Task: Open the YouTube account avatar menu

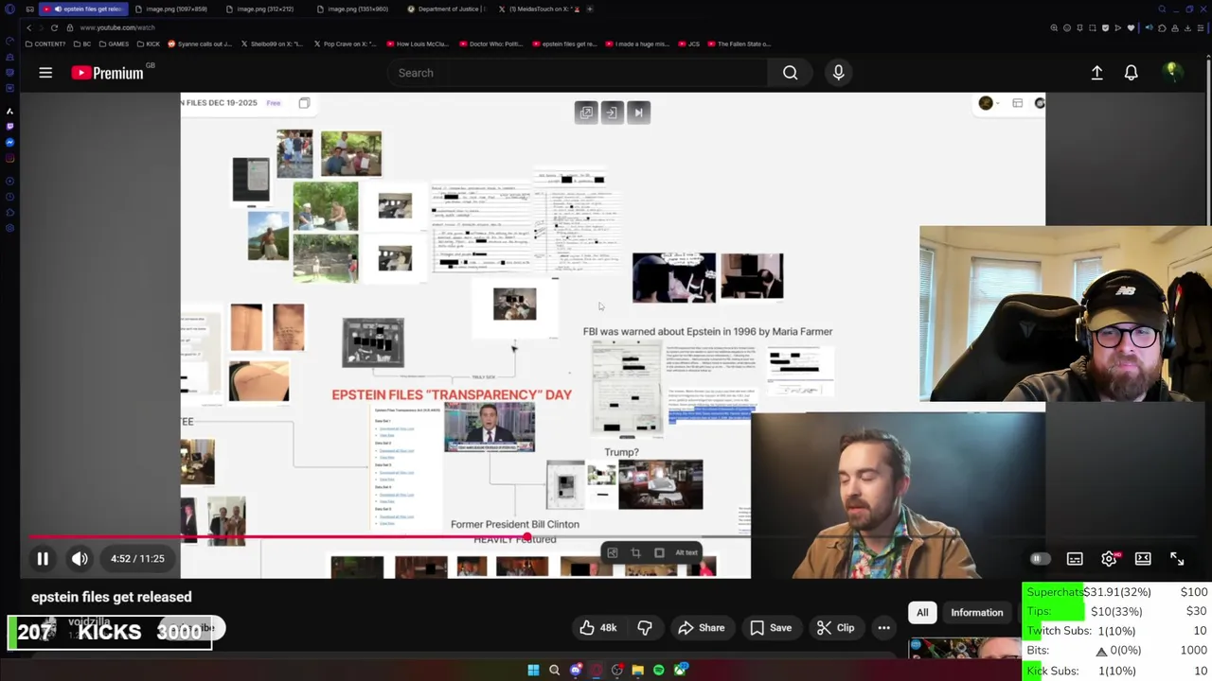Action: pos(1172,72)
